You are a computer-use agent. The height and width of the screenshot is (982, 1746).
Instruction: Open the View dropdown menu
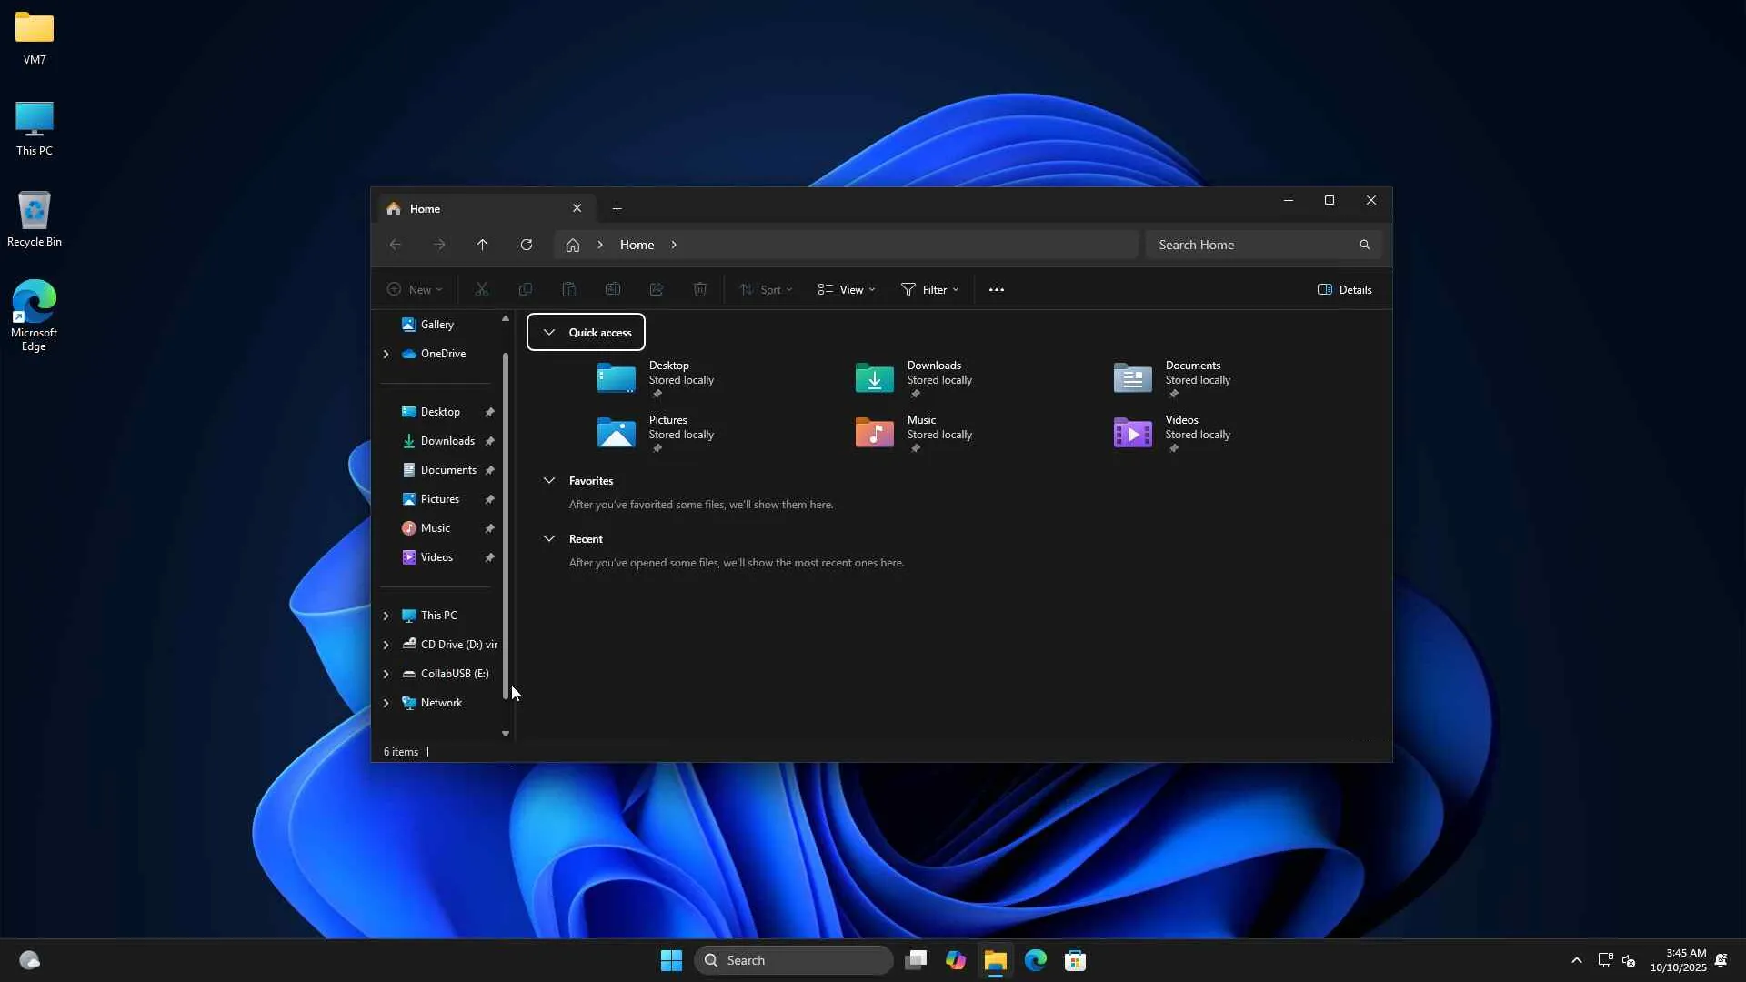(x=846, y=289)
